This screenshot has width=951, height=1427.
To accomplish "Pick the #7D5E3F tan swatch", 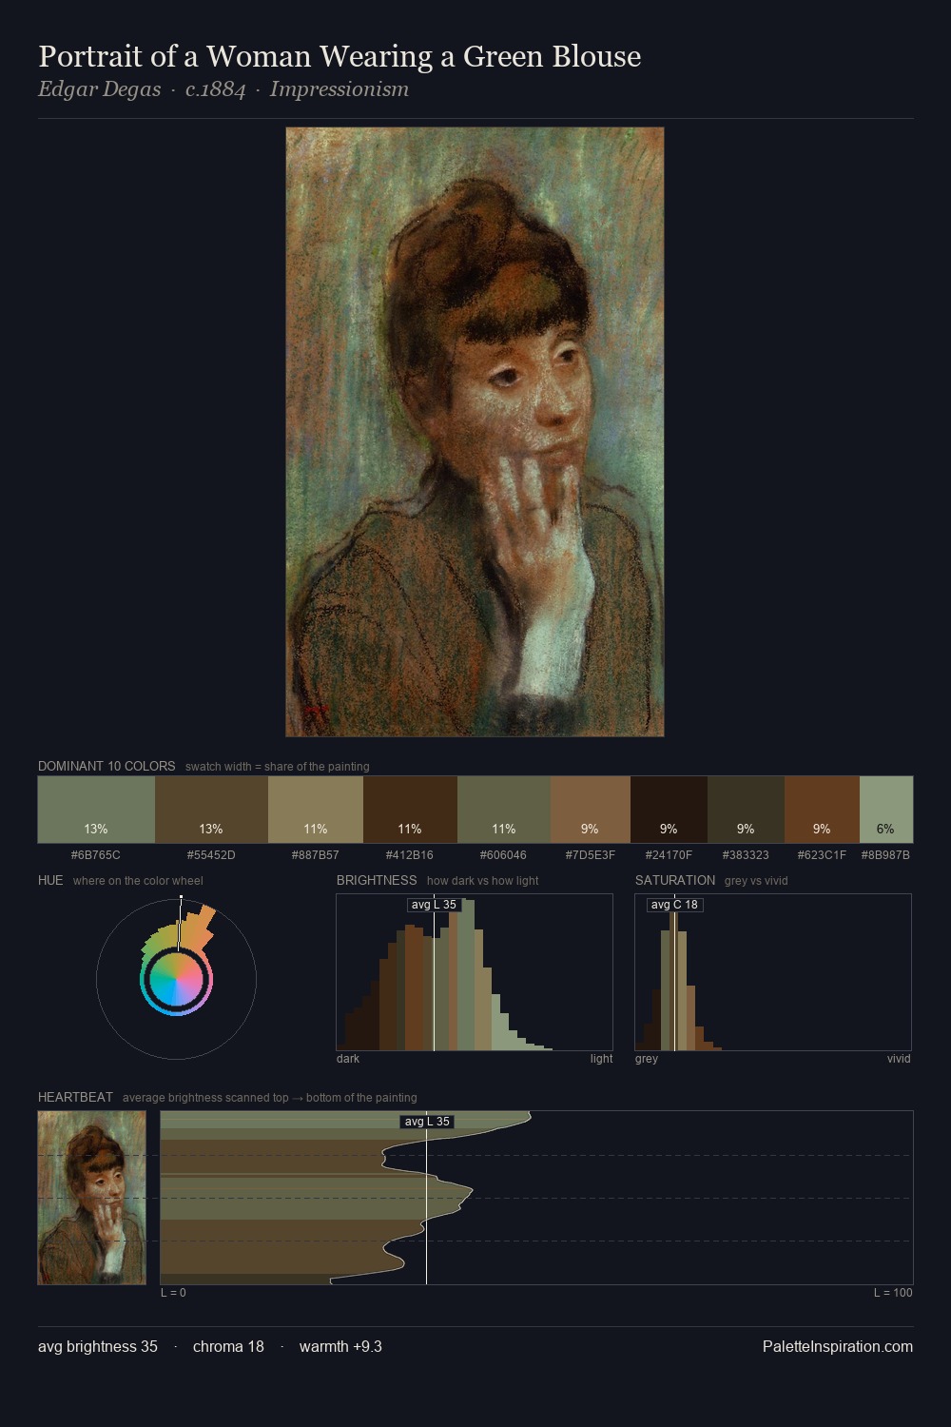I will click(591, 810).
